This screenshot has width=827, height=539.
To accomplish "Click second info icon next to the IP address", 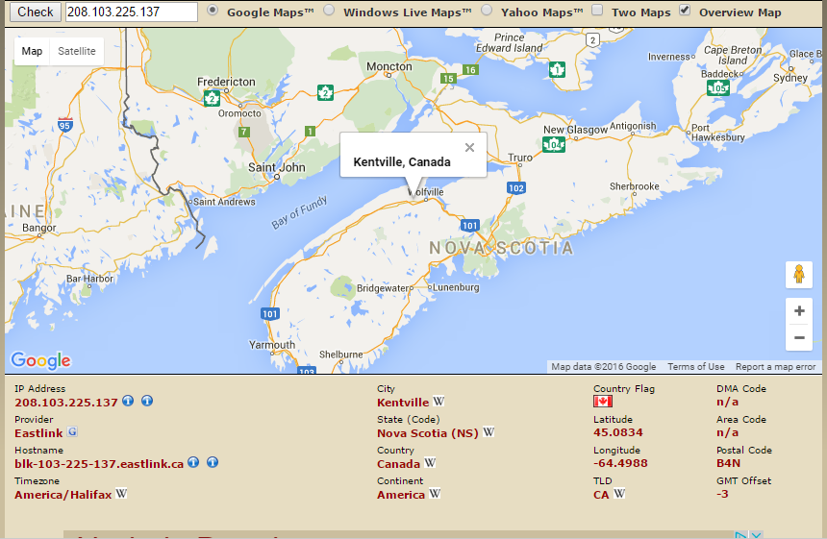I will click(x=147, y=401).
